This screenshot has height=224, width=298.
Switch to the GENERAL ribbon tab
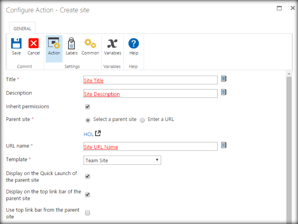pos(22,29)
